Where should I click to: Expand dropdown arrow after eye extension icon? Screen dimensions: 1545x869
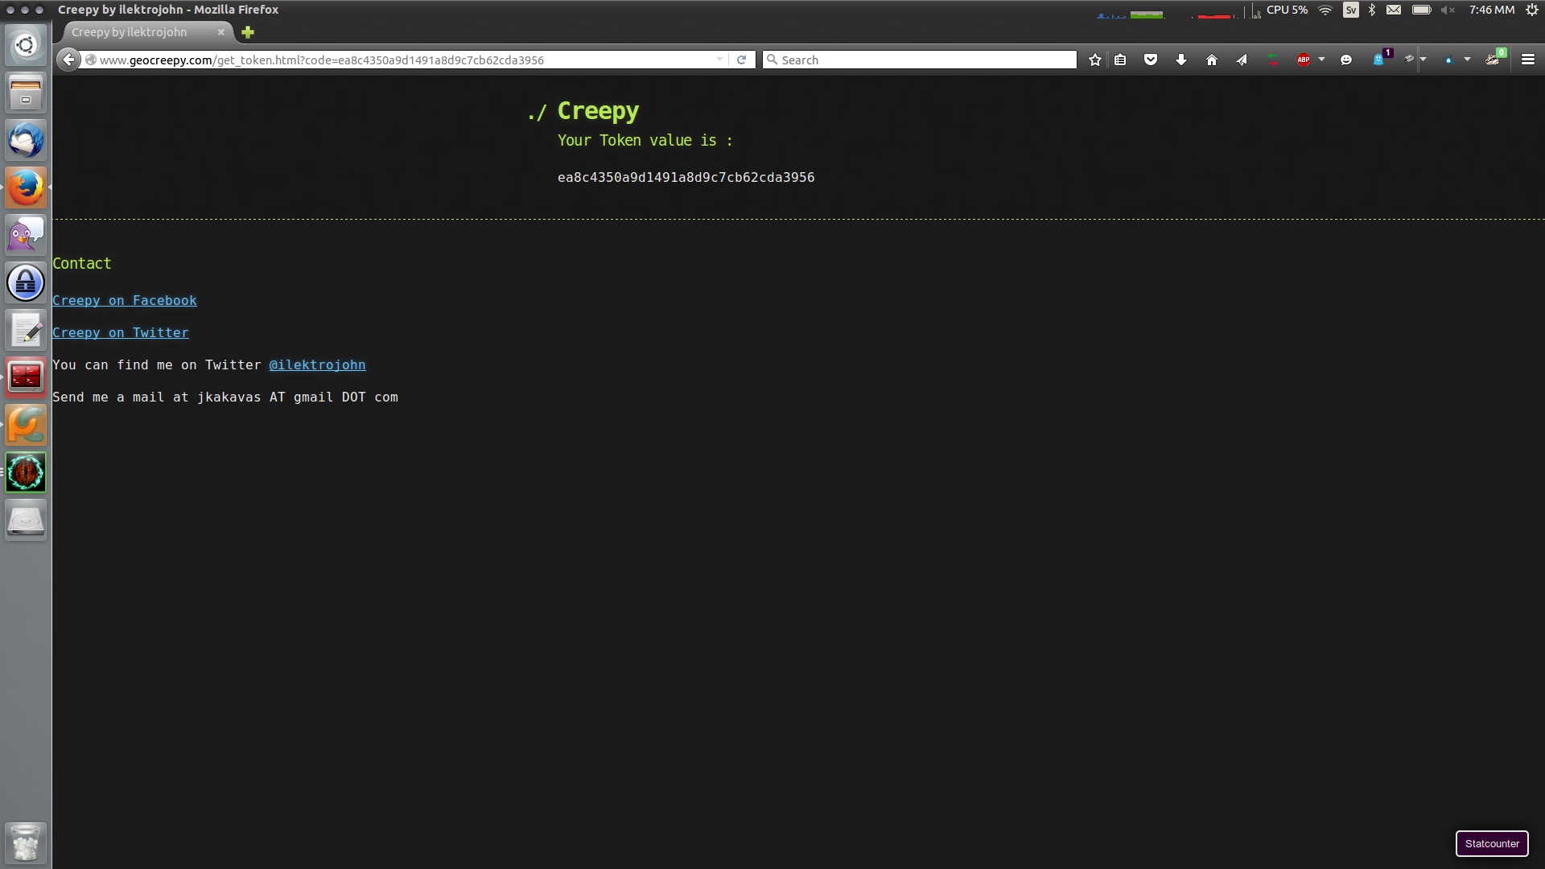tap(1423, 60)
